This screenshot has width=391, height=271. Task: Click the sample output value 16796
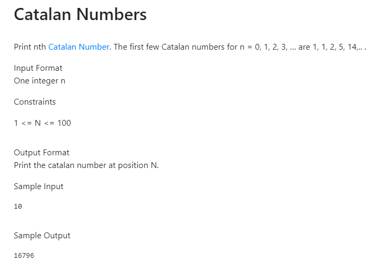pyautogui.click(x=24, y=256)
